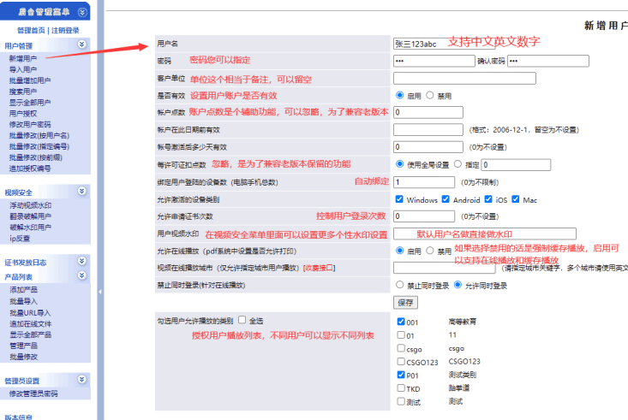The width and height of the screenshot is (628, 420).
Task: Tick the 全选 checkbox
Action: 242,320
